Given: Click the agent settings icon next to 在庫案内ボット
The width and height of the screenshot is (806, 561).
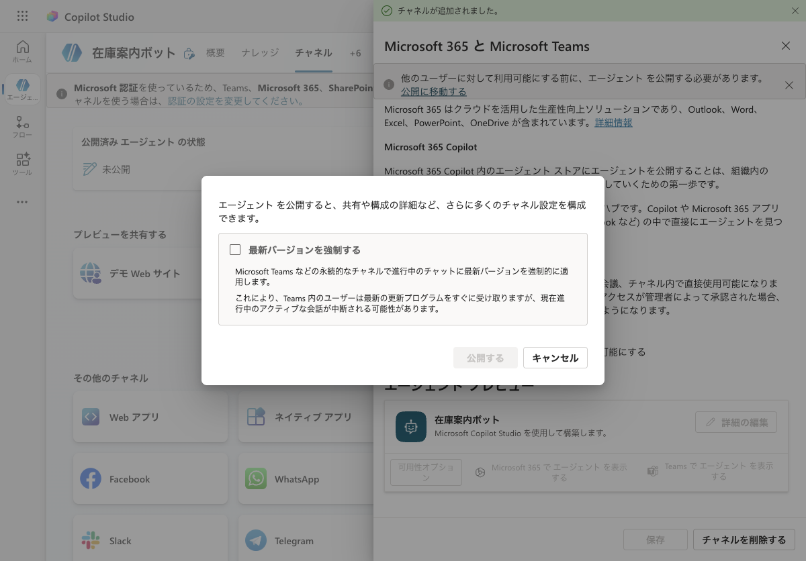Looking at the screenshot, I should pos(189,54).
